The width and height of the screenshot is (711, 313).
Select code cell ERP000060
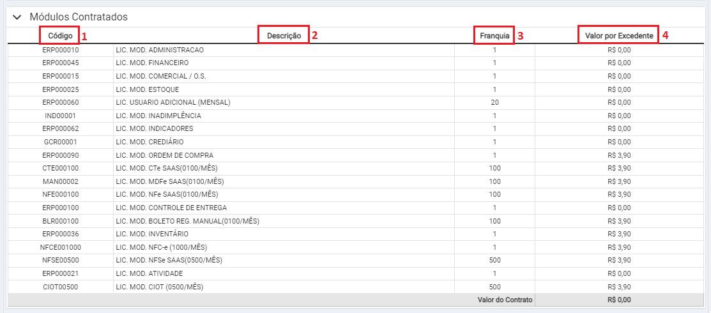click(60, 102)
